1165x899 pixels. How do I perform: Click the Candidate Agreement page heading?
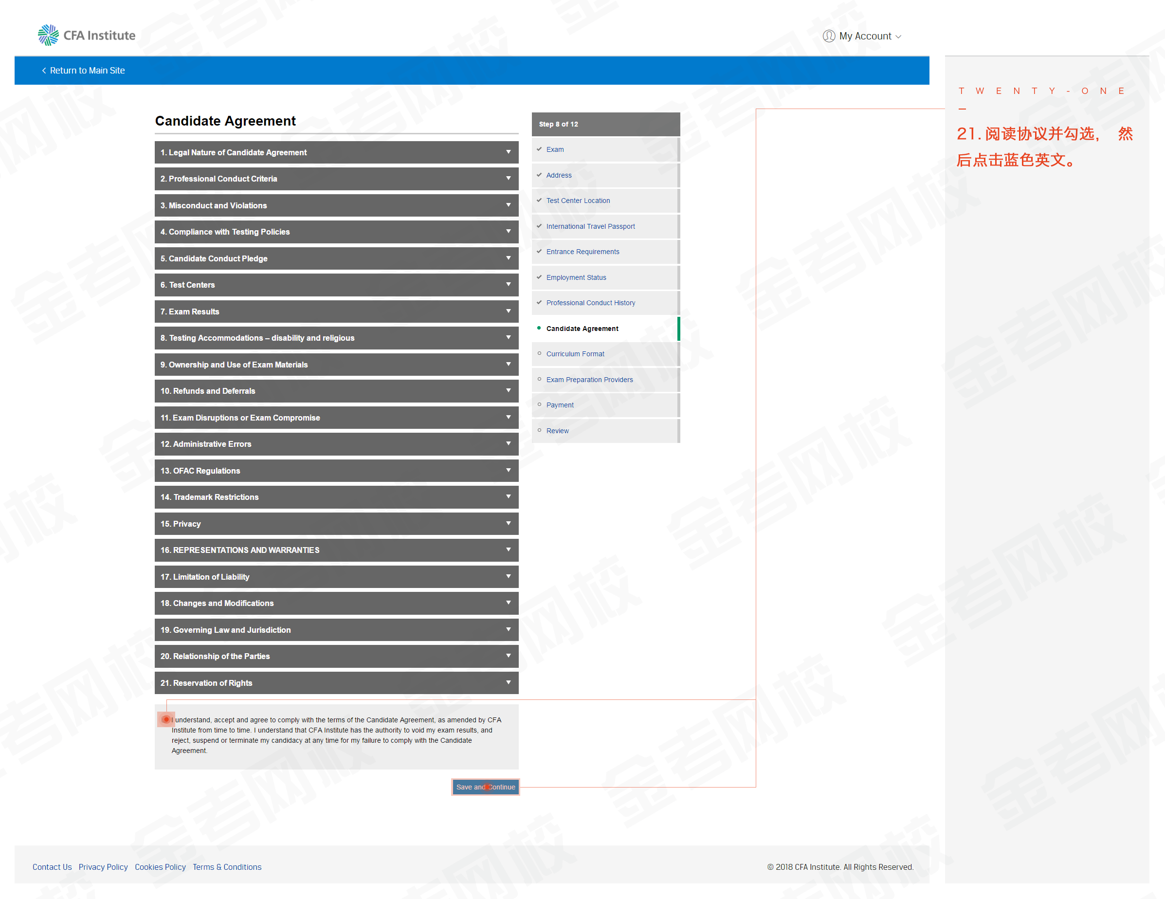click(225, 121)
